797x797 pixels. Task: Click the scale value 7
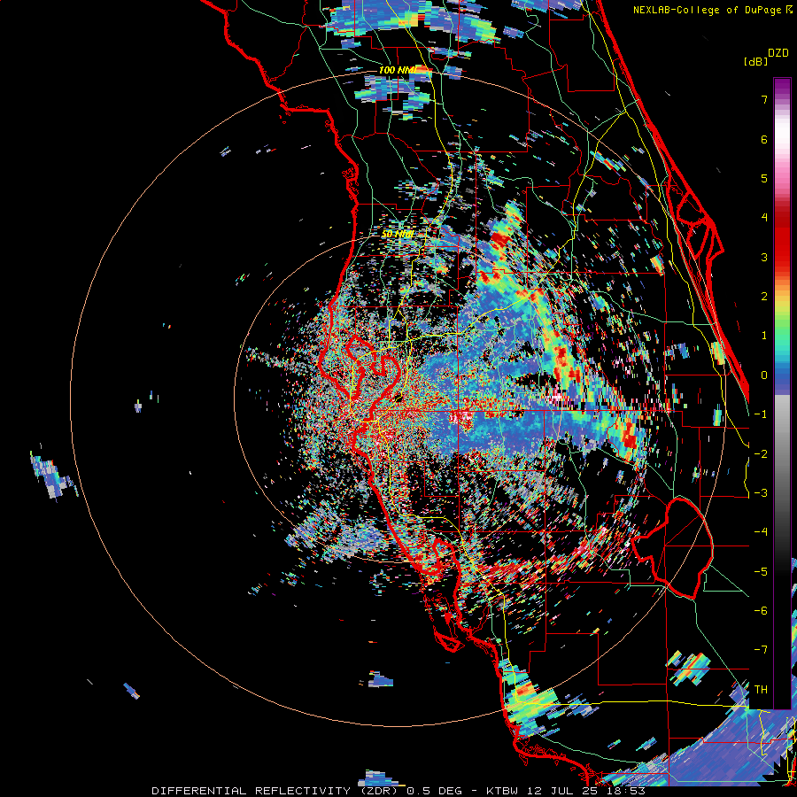tap(764, 99)
